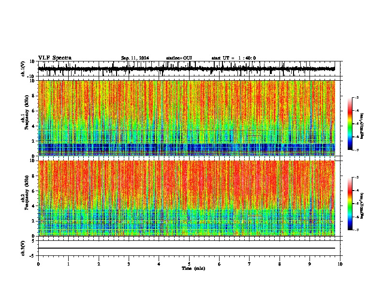Click the "Time (min)" axis label
Screen dimensions: 383x296
click(193, 268)
